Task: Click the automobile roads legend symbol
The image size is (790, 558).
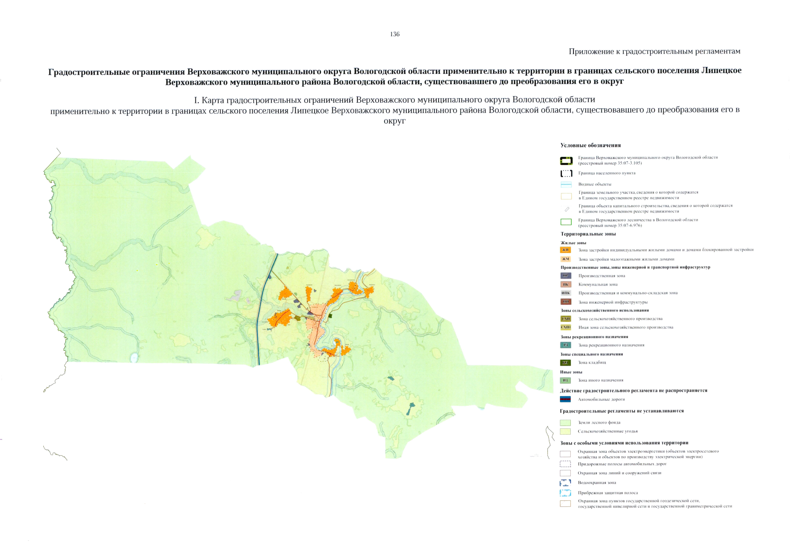Action: point(565,399)
